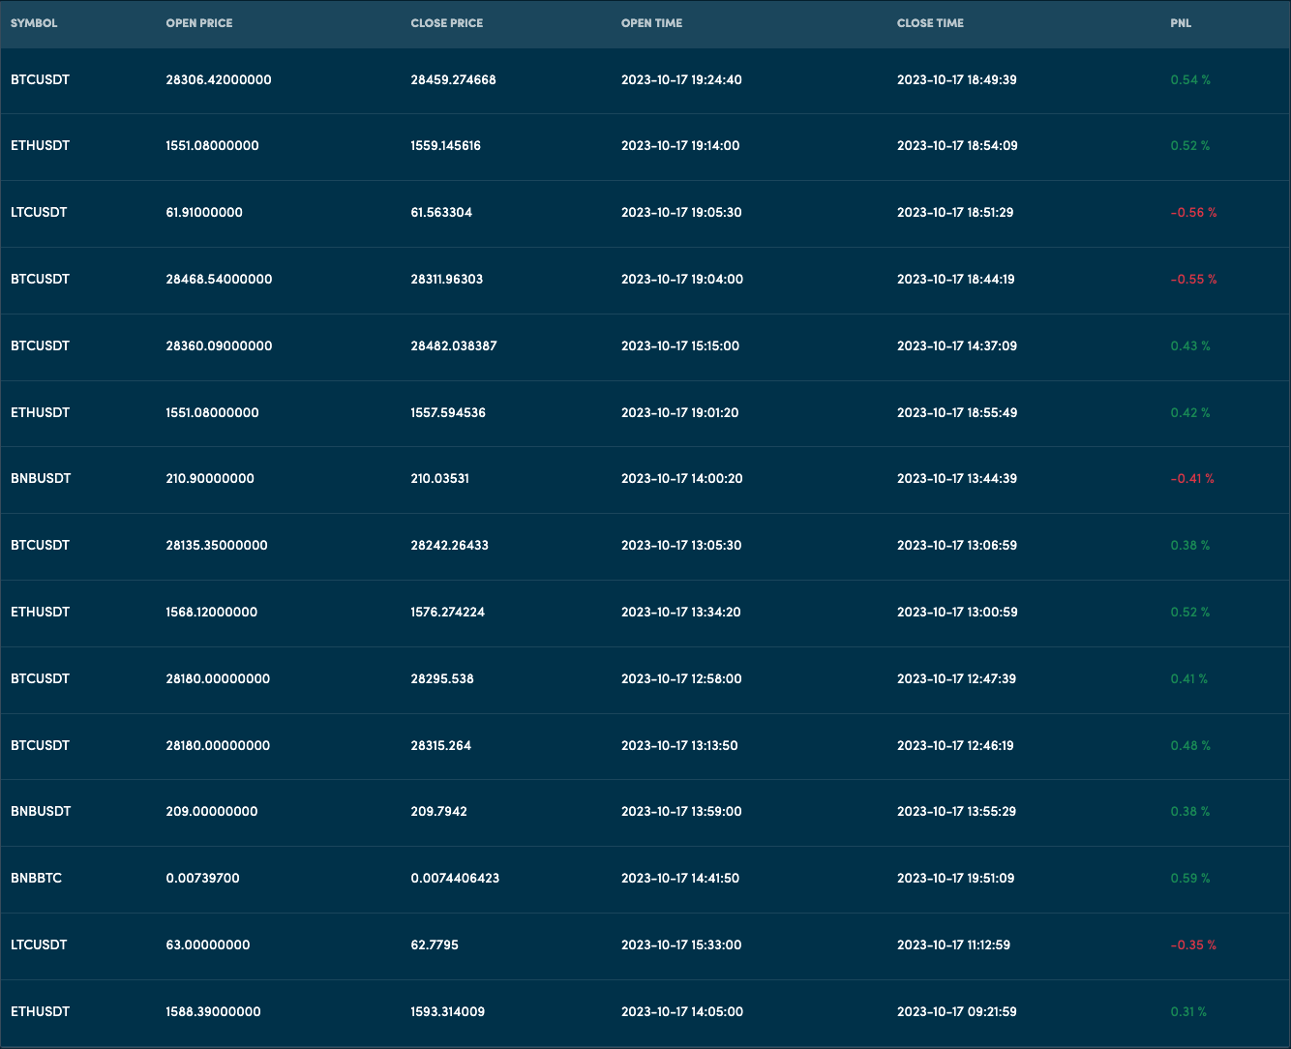Select open time 2023-10-17 19:14:00
1291x1049 pixels.
(680, 146)
